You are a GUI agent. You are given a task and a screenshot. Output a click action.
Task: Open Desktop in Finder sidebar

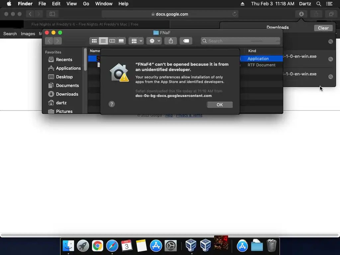pyautogui.click(x=60, y=77)
